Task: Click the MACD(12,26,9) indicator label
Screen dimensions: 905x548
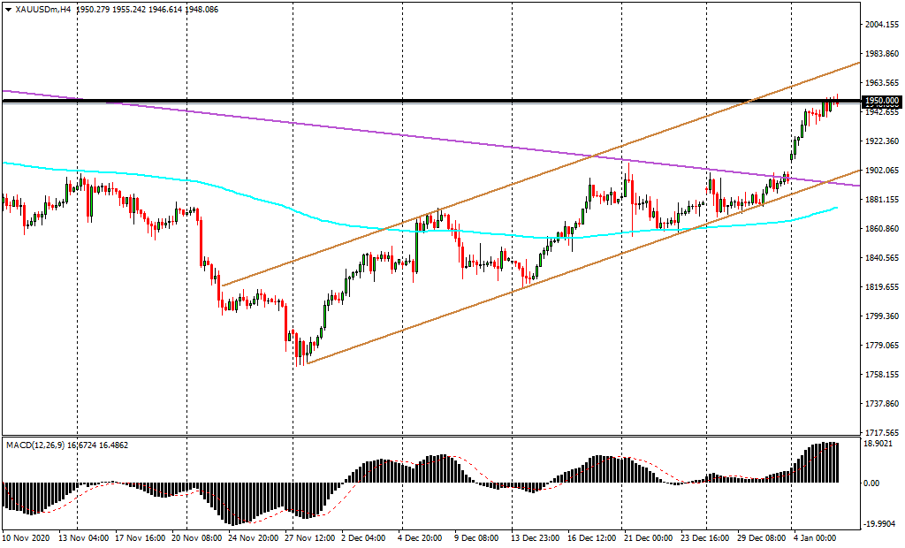Action: click(41, 445)
